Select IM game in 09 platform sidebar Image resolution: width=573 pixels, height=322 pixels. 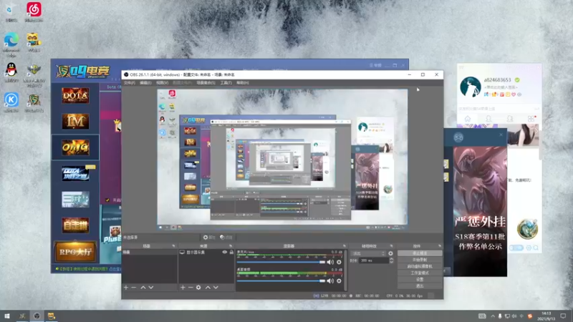coord(75,122)
